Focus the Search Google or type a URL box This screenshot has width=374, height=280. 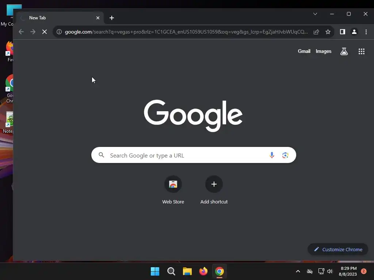tap(194, 155)
